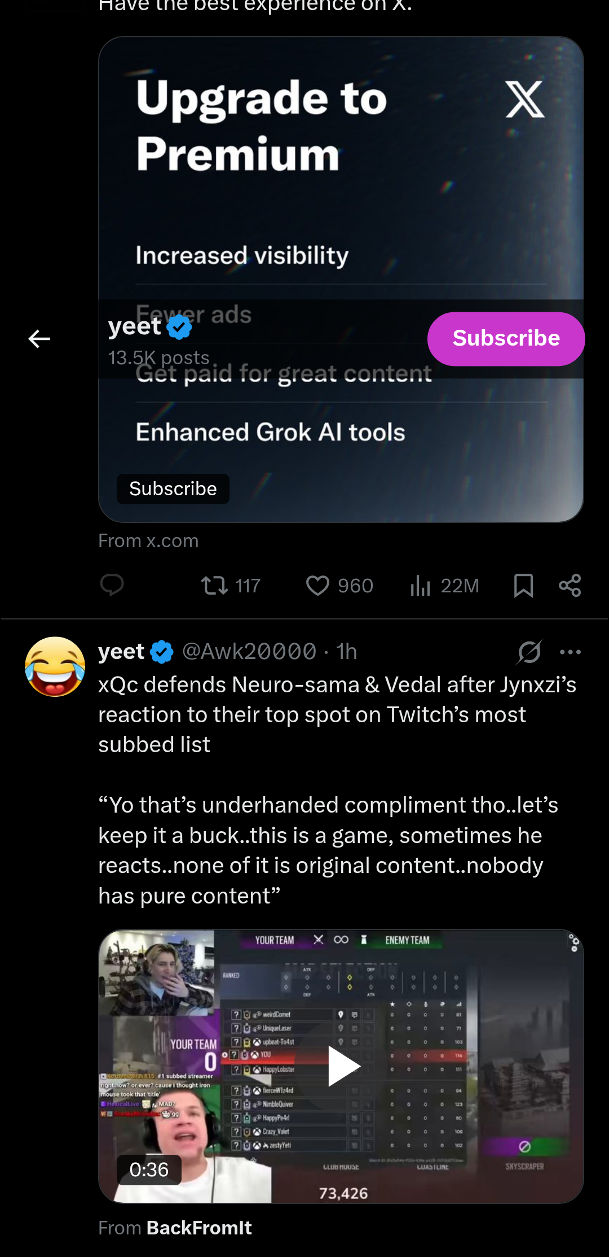Bookmark the Premium post
The height and width of the screenshot is (1257, 609).
[523, 586]
